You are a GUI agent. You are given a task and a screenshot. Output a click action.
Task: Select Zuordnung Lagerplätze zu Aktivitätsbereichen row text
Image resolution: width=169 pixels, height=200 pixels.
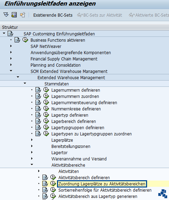[102, 184]
